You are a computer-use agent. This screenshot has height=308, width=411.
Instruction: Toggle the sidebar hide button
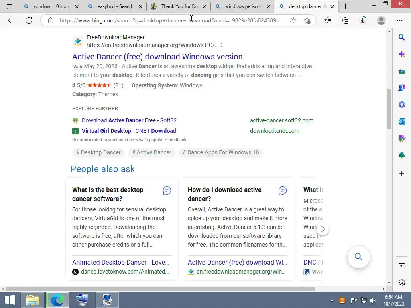coord(401,266)
